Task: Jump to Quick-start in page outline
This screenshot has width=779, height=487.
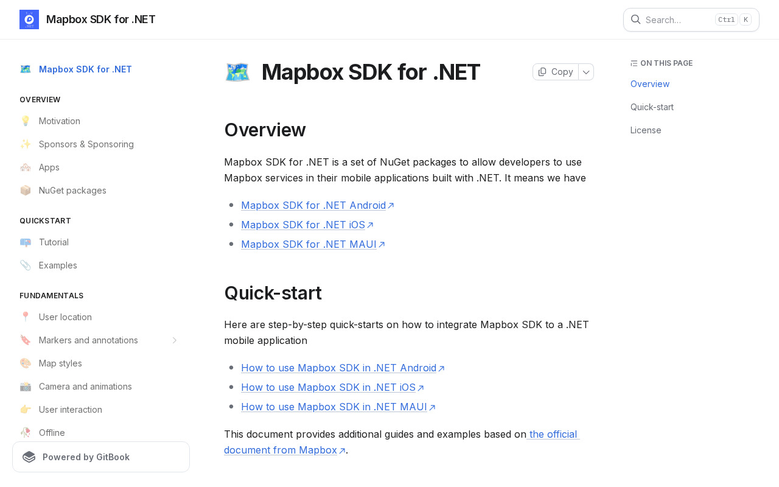Action: click(x=652, y=107)
